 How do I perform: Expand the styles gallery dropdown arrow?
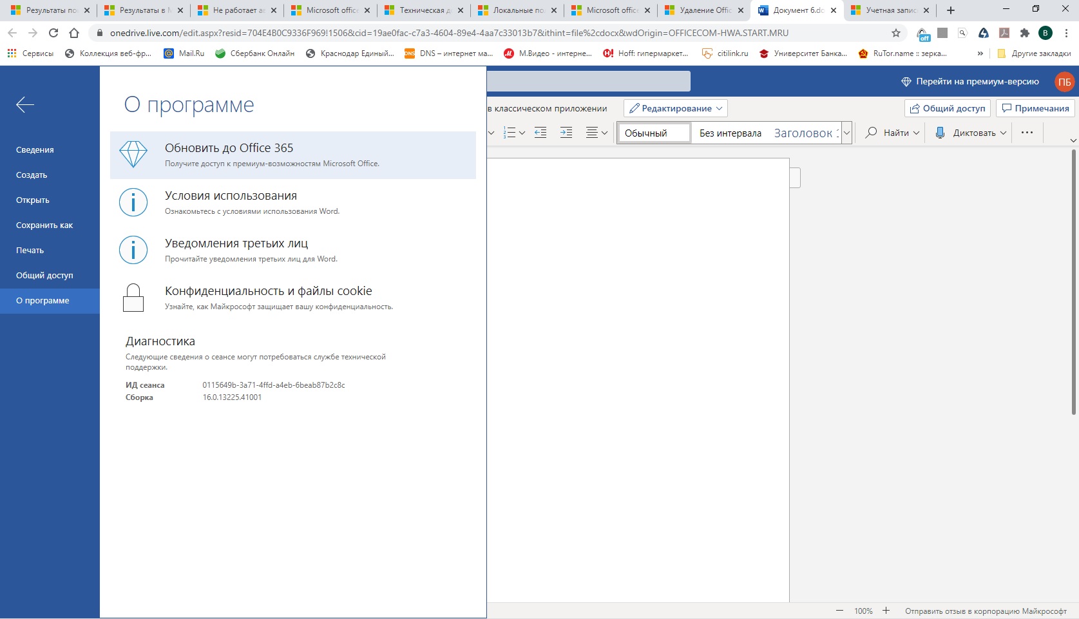(847, 133)
